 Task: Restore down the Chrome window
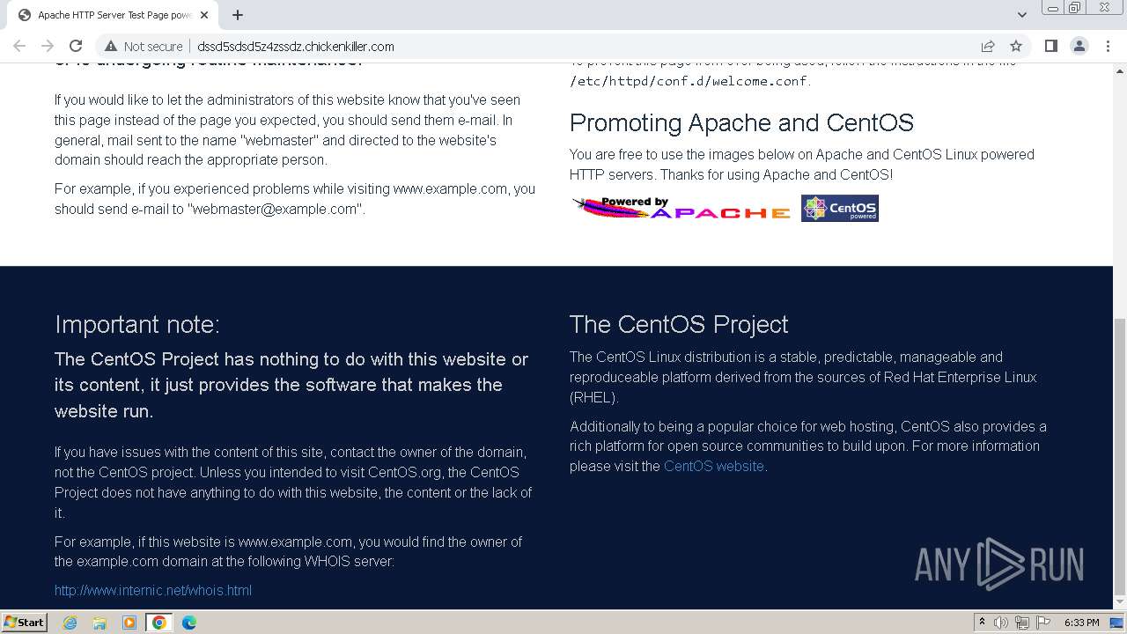coord(1074,8)
